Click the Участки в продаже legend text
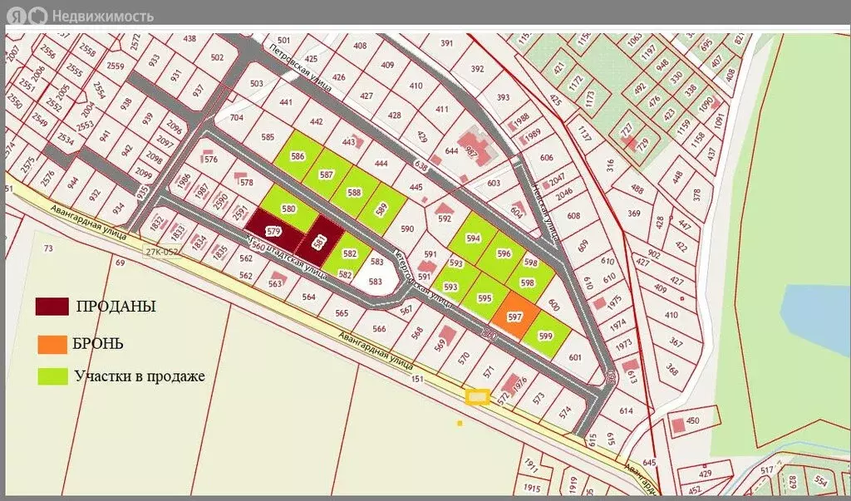This screenshot has height=501, width=851. pos(139,376)
